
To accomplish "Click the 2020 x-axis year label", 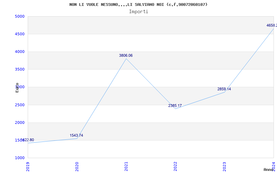I will point(77,167).
